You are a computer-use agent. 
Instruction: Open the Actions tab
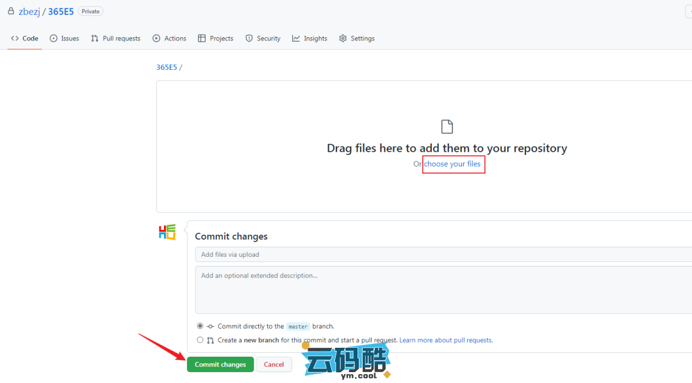point(169,38)
